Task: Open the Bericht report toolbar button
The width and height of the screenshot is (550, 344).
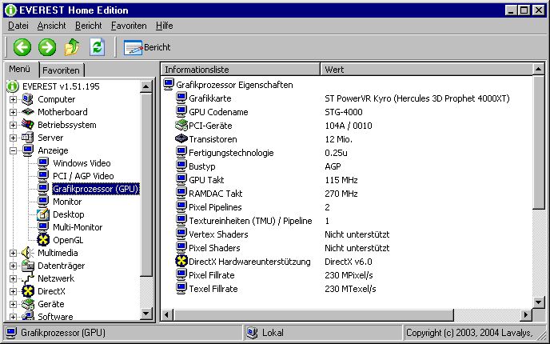Action: click(147, 47)
